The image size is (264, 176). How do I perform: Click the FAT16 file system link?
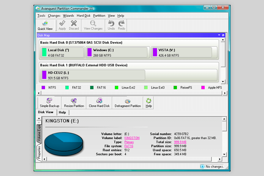[129, 146]
